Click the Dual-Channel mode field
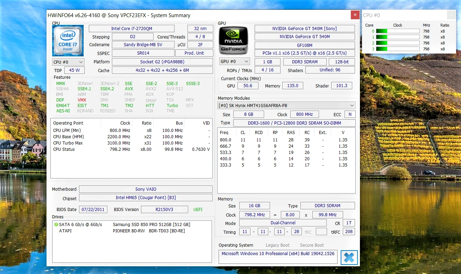Image resolution: width=461 pixels, height=274 pixels. [x=283, y=223]
